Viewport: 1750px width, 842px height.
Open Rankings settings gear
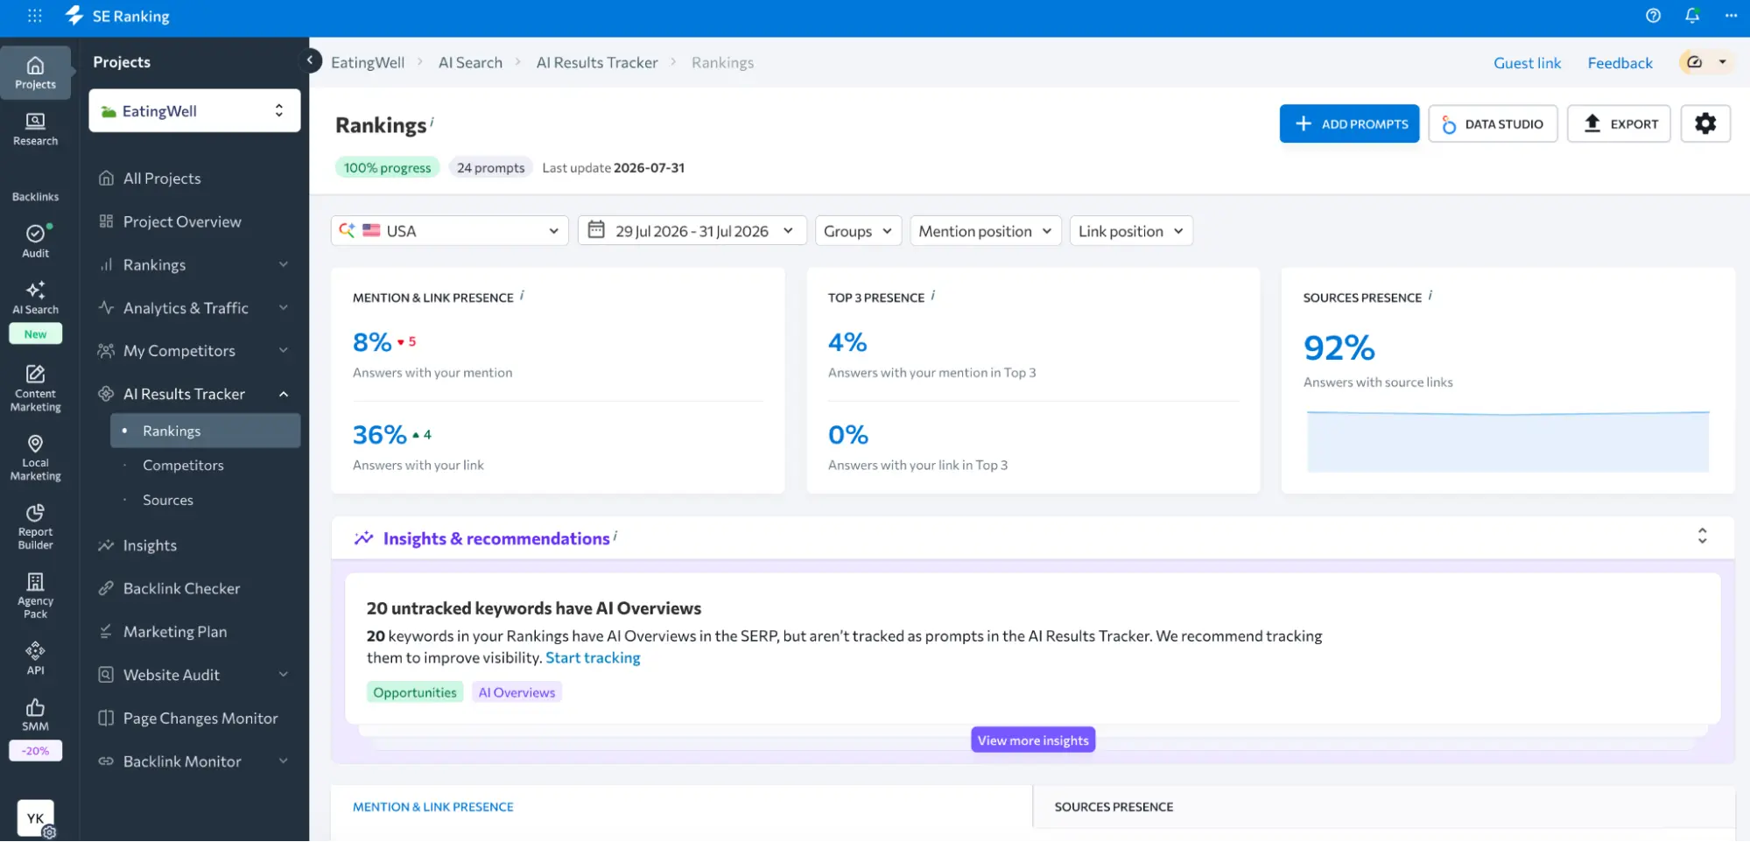coord(1704,123)
